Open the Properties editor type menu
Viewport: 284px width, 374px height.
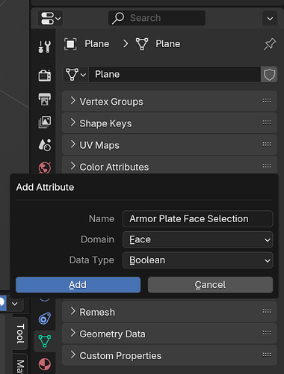[50, 18]
